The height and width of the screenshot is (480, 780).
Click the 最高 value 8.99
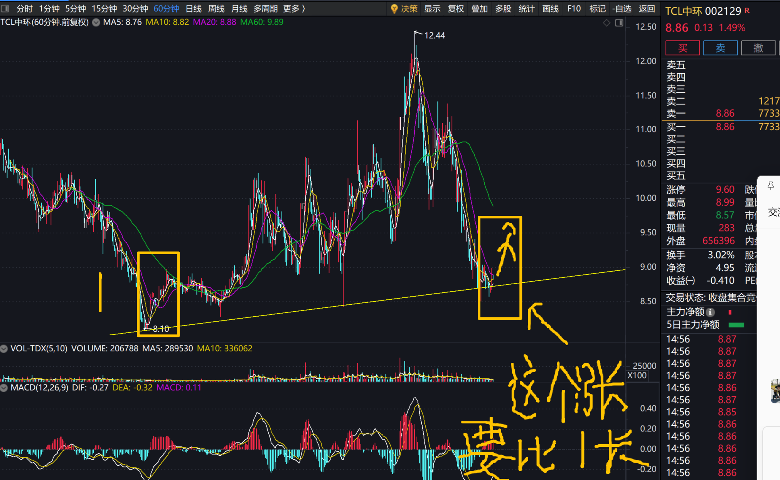coord(725,202)
